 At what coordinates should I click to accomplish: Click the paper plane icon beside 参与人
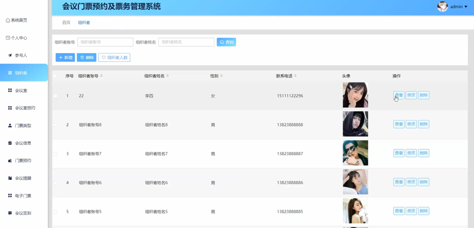click(10, 55)
